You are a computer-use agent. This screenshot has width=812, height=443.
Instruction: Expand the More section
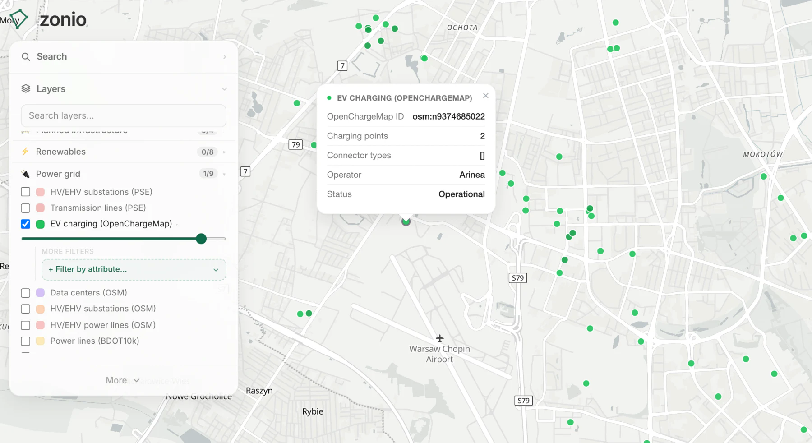pos(123,380)
